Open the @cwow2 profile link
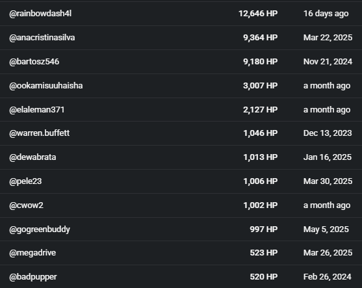The height and width of the screenshot is (288, 362). (x=26, y=205)
